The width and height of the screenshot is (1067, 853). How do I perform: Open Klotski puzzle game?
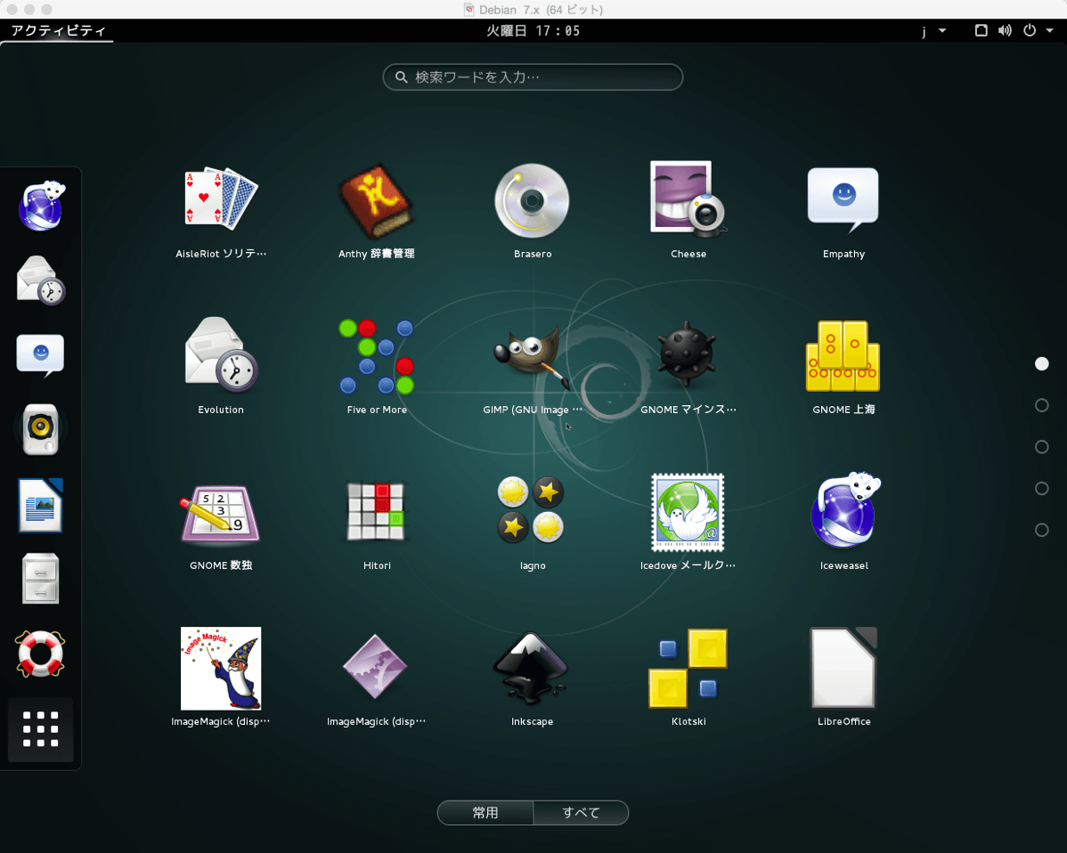tap(688, 677)
